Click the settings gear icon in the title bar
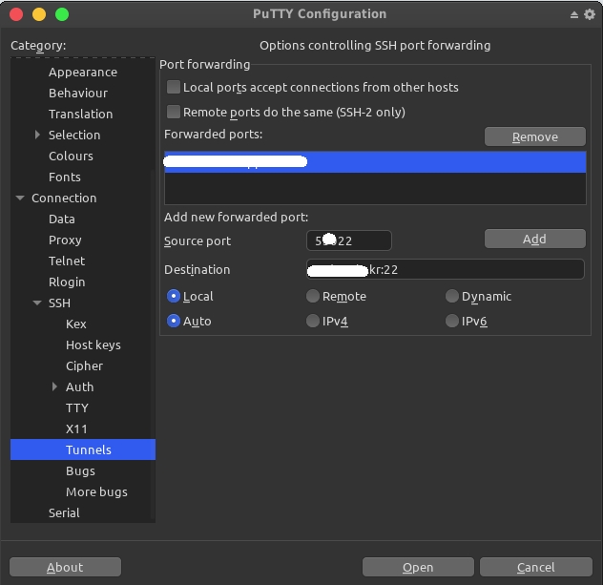 tap(589, 14)
